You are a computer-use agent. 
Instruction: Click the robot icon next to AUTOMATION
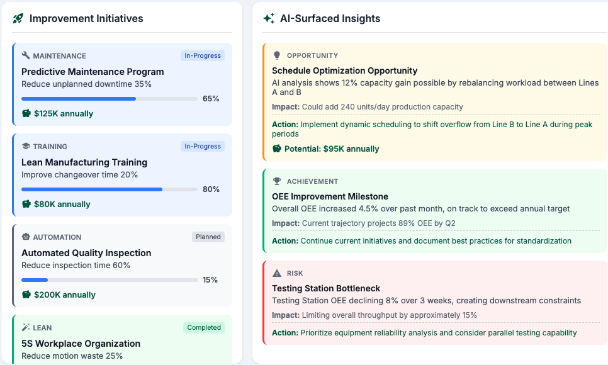(26, 237)
